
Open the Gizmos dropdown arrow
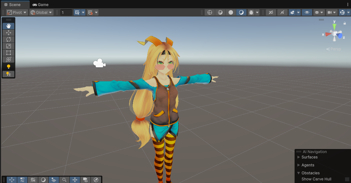pos(348,12)
